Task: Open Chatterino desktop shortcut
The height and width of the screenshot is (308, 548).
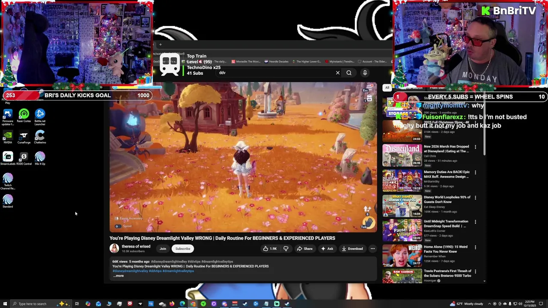Action: coord(40,137)
